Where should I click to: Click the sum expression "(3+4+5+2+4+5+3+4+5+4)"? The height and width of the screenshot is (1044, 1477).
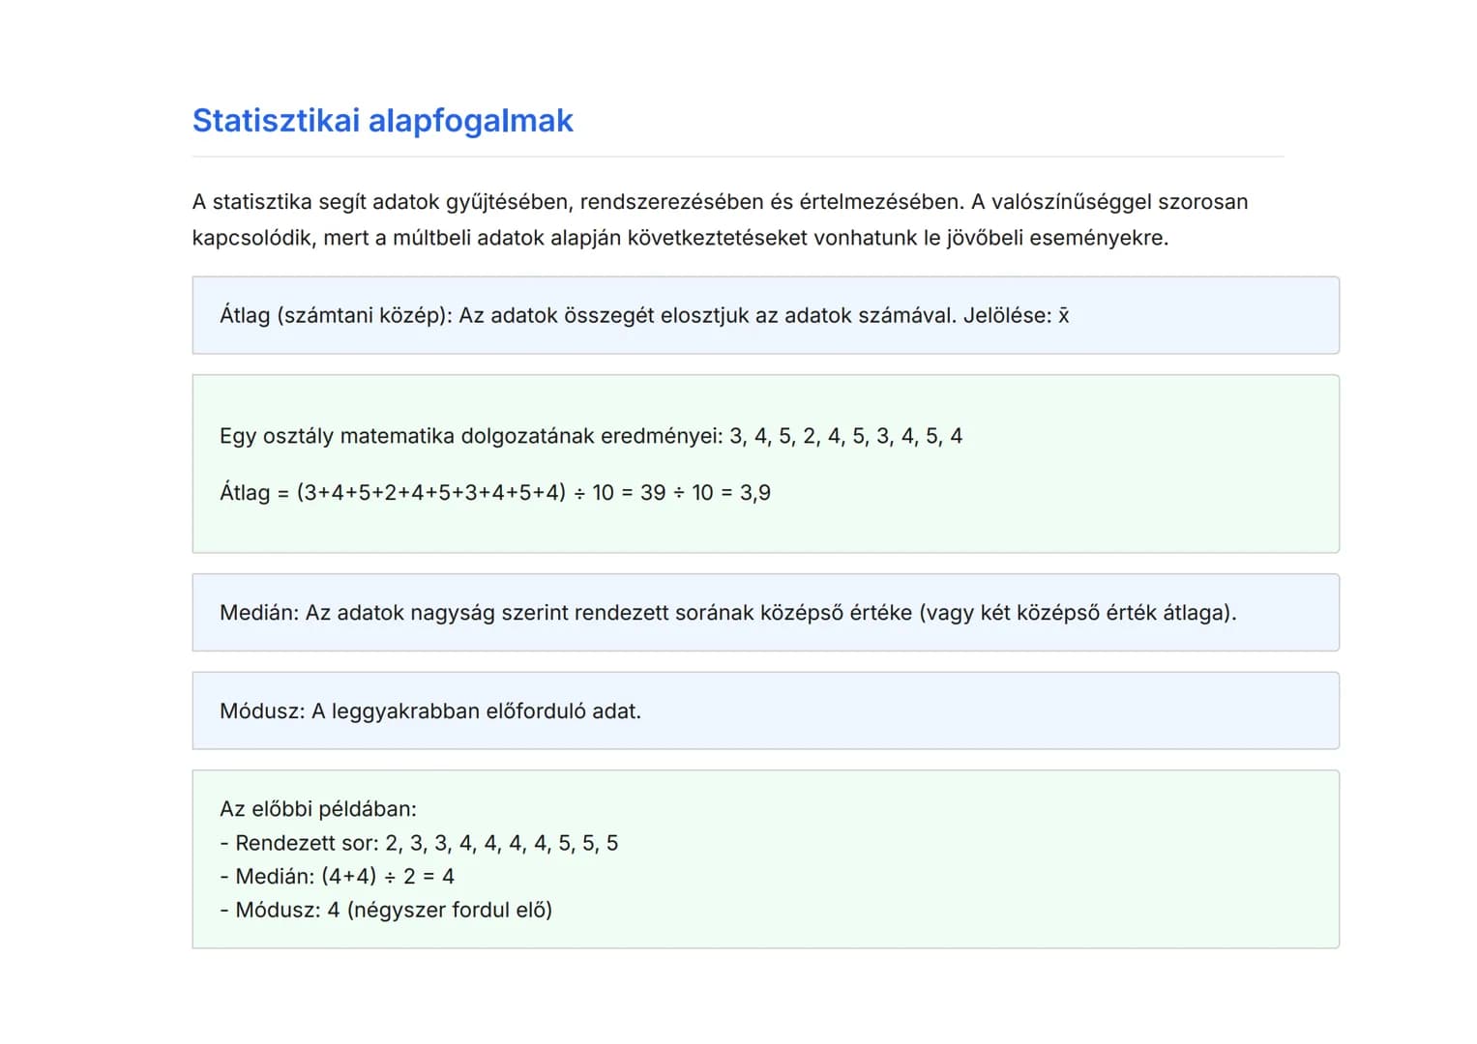click(x=430, y=493)
